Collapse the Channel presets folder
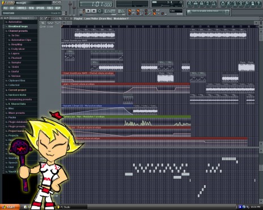Screen dimensions: 263x210 pyautogui.click(x=18, y=31)
